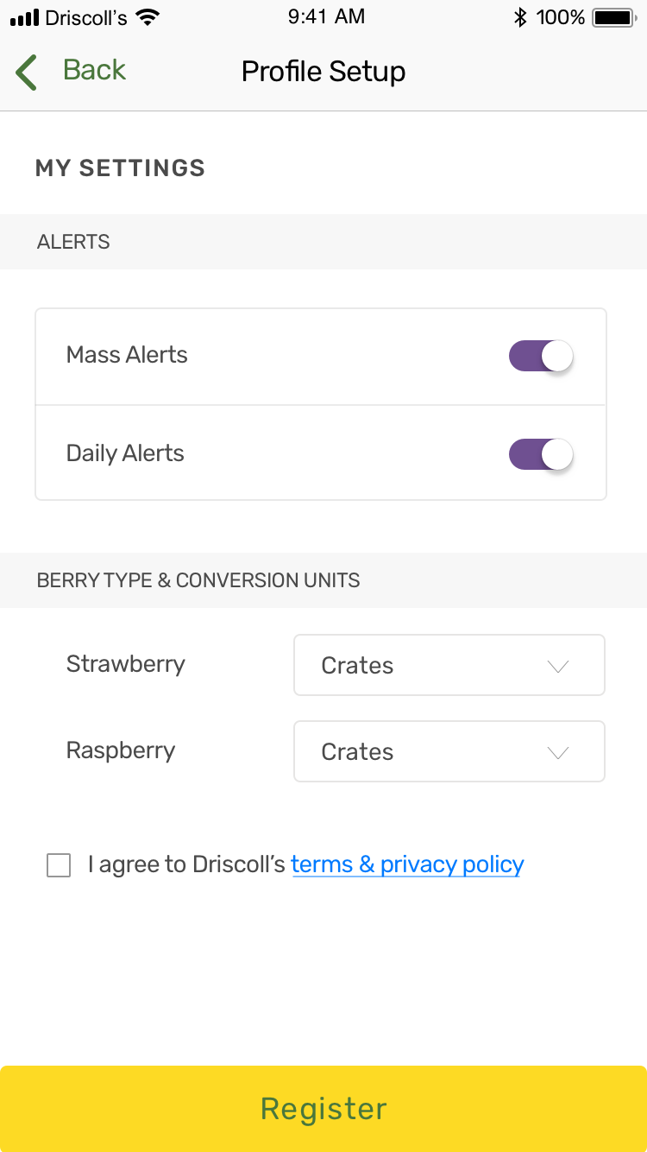Tap the Wi-Fi status icon
The width and height of the screenshot is (647, 1152).
click(x=148, y=17)
